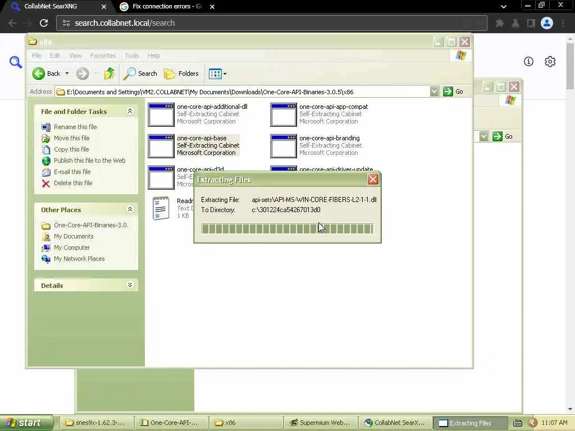
Task: Expand the Details panel
Action: click(x=130, y=285)
